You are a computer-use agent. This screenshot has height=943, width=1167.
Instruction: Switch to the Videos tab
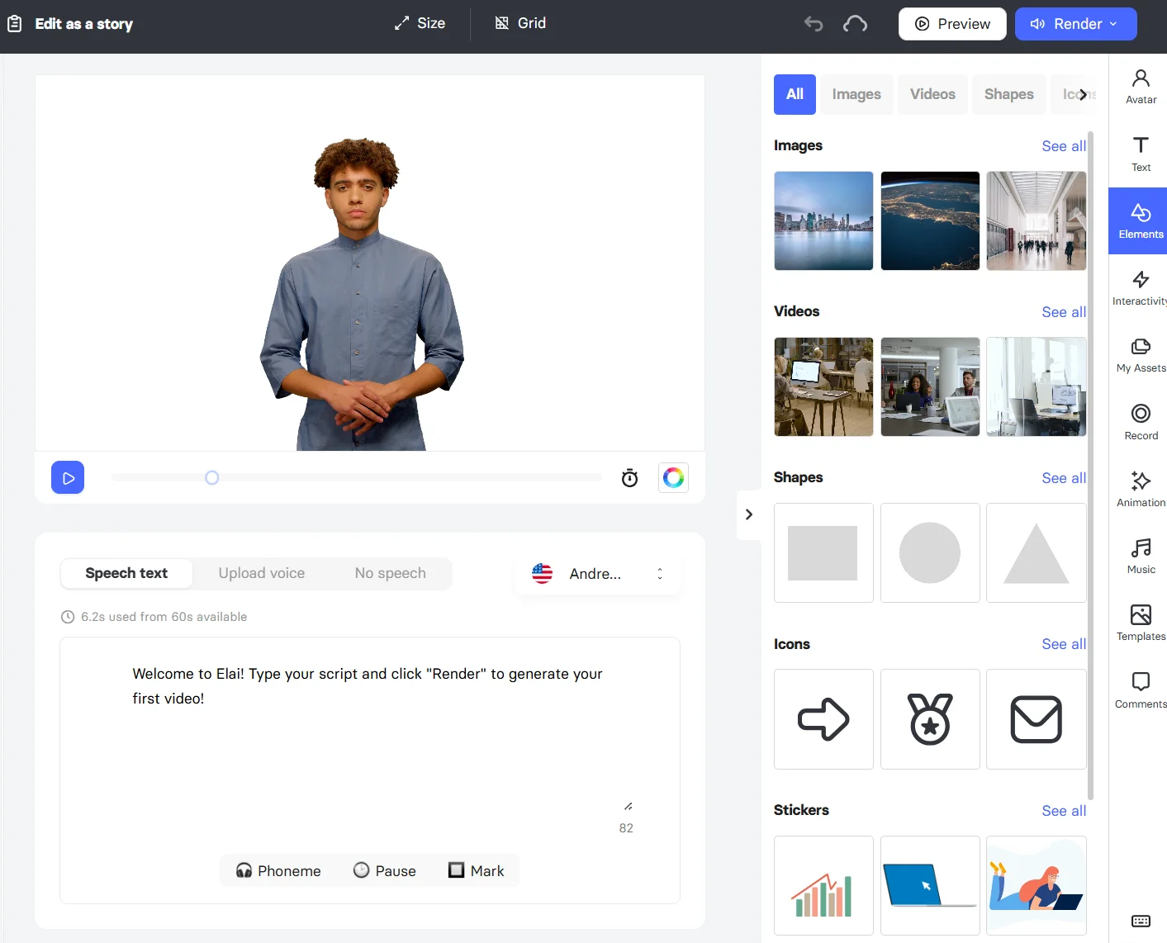pyautogui.click(x=932, y=94)
